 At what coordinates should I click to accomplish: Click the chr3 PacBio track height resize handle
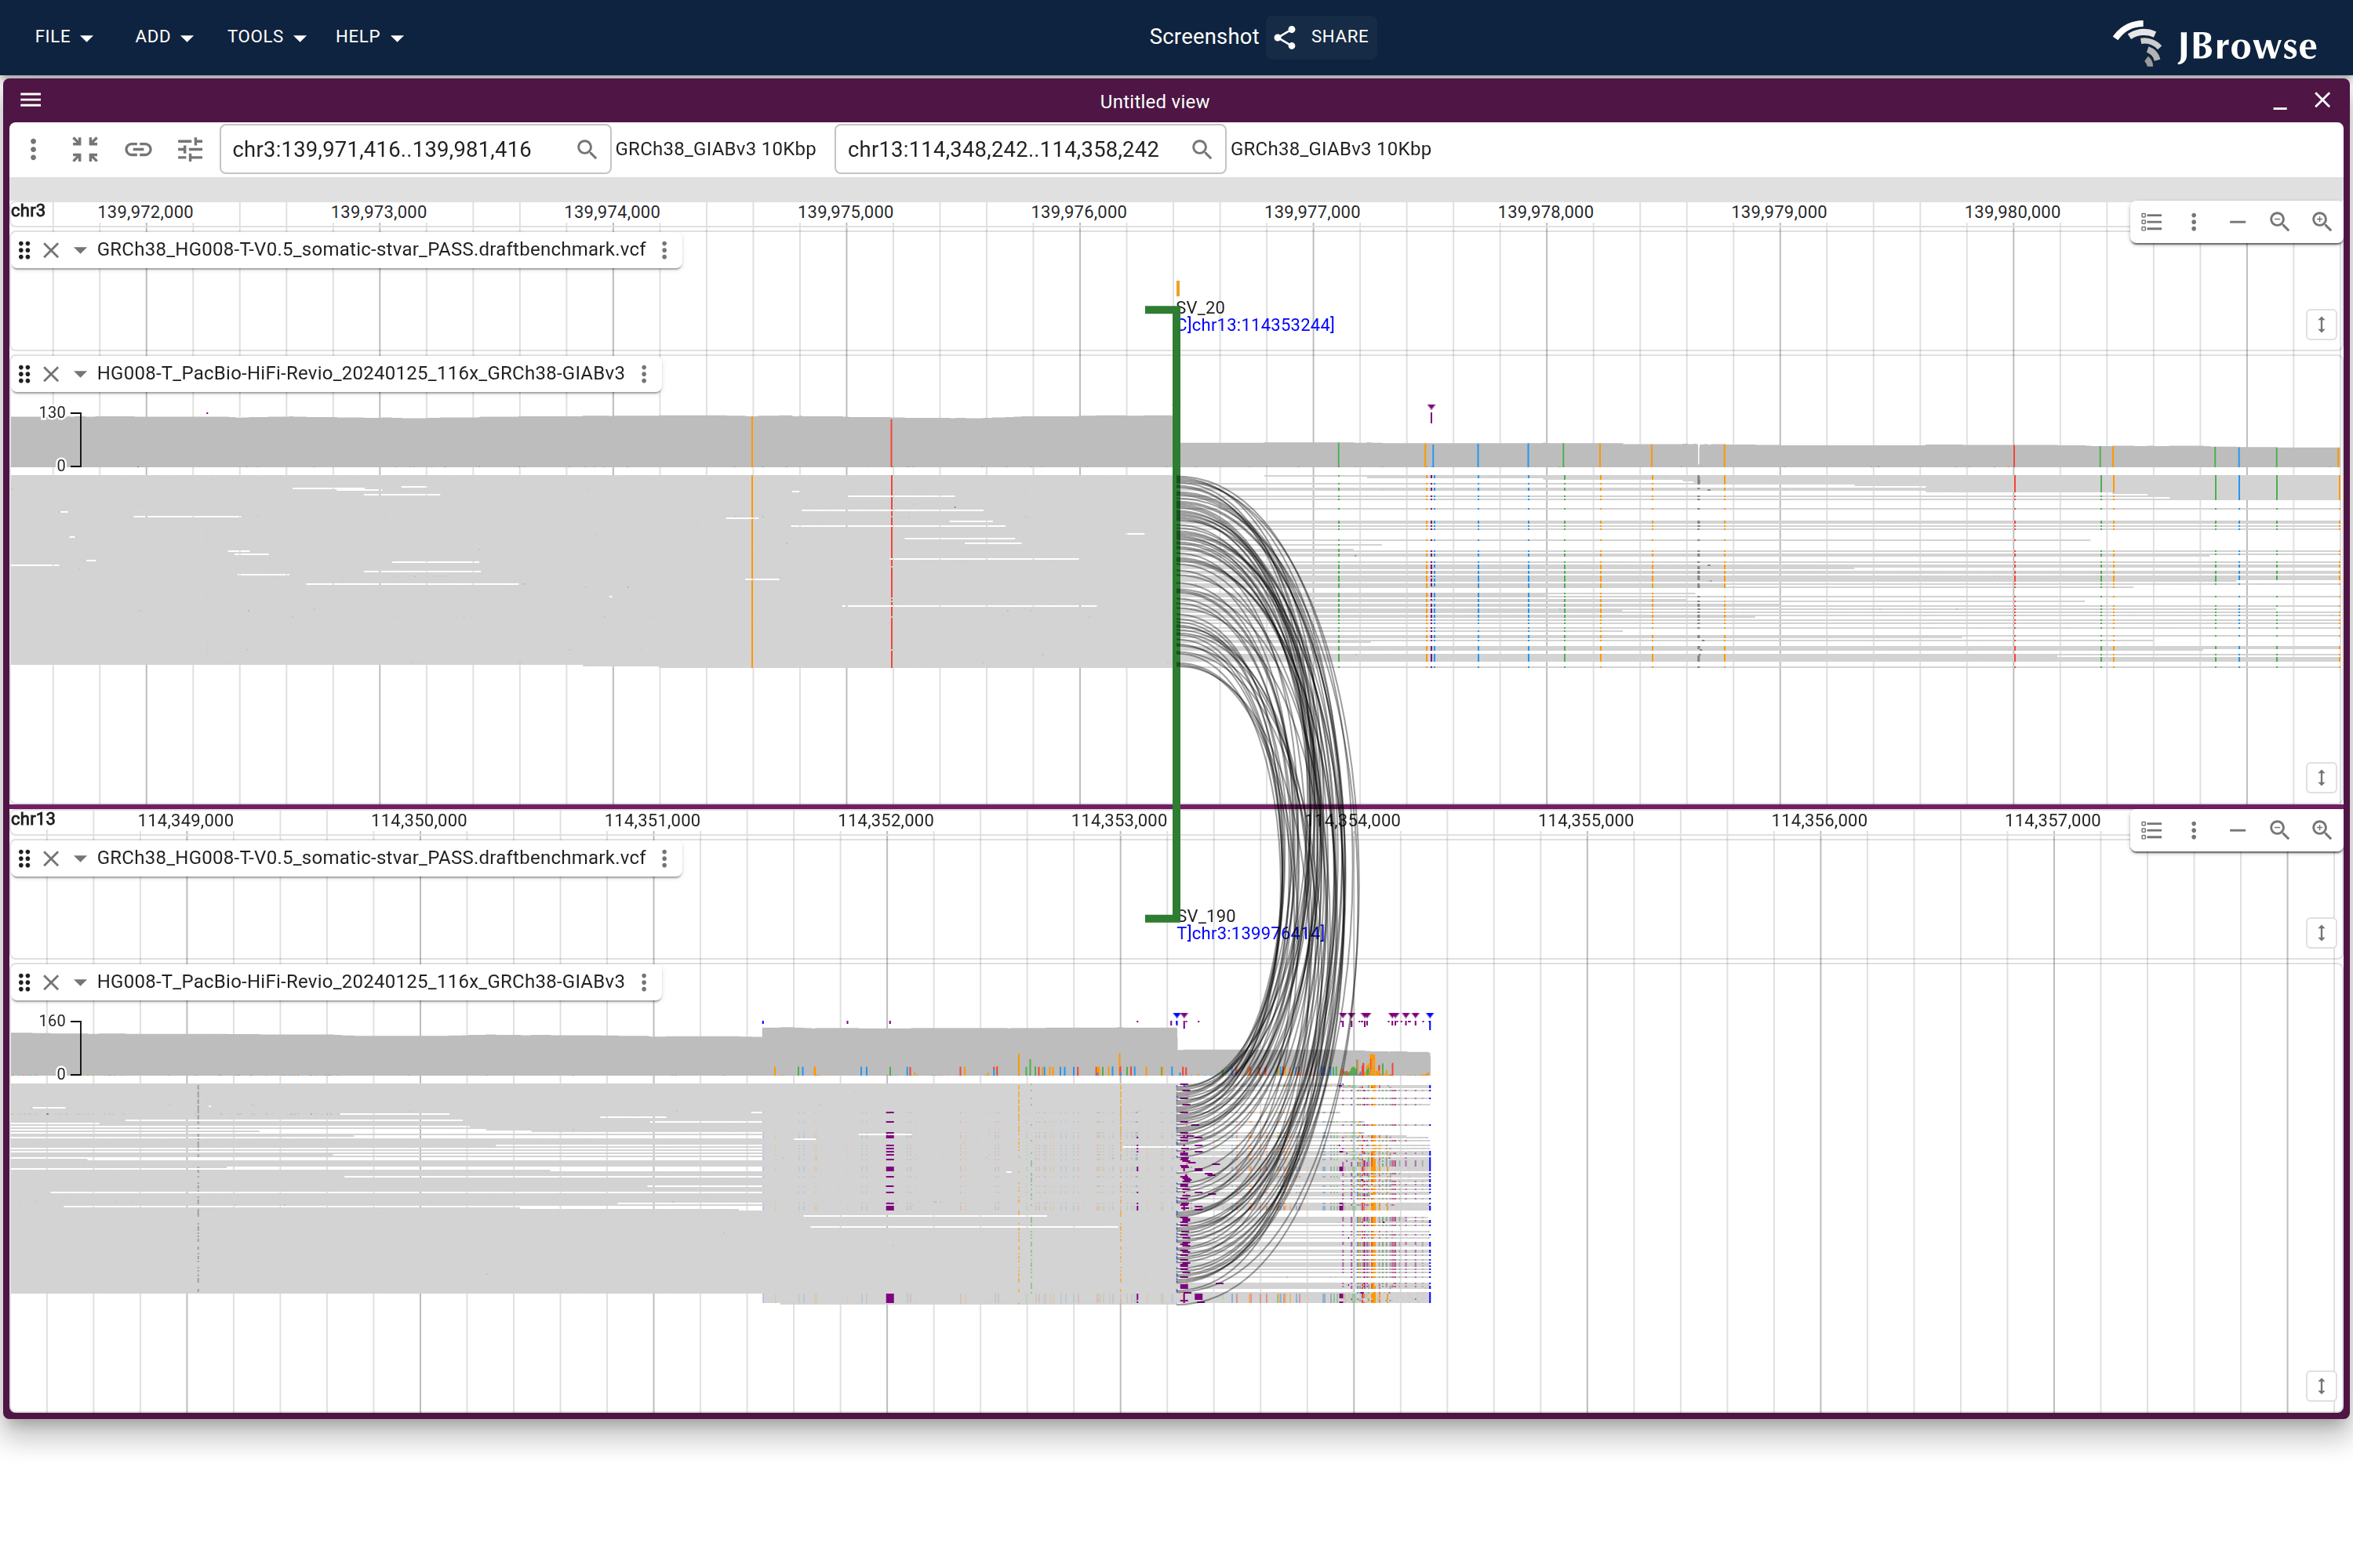click(x=2321, y=777)
